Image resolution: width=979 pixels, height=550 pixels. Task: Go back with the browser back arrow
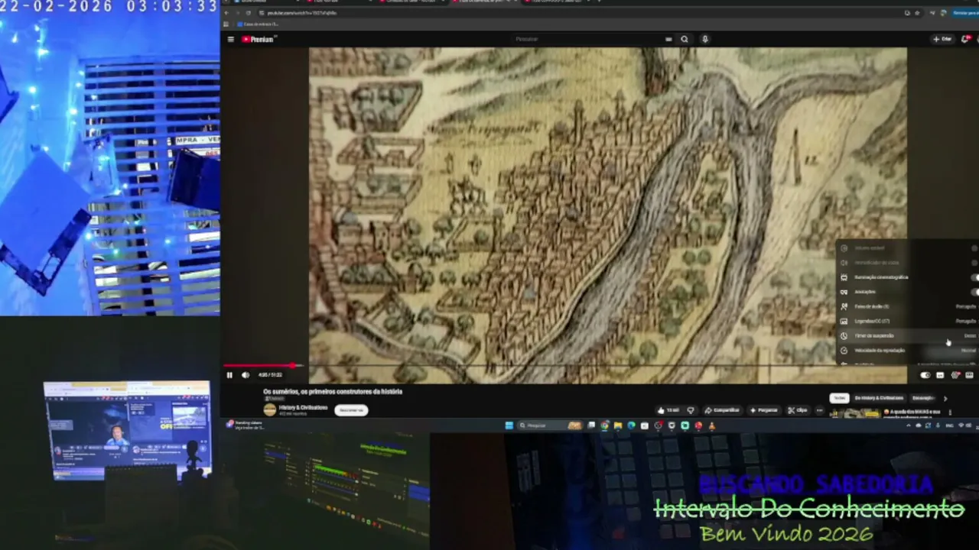tap(227, 13)
